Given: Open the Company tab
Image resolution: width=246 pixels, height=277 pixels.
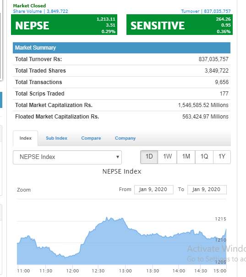Looking at the screenshot, I should (x=126, y=138).
